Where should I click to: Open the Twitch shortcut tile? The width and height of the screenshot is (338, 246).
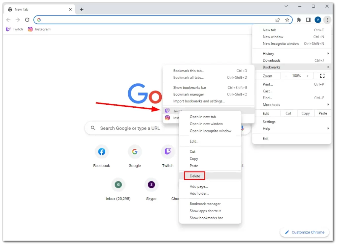tap(168, 156)
